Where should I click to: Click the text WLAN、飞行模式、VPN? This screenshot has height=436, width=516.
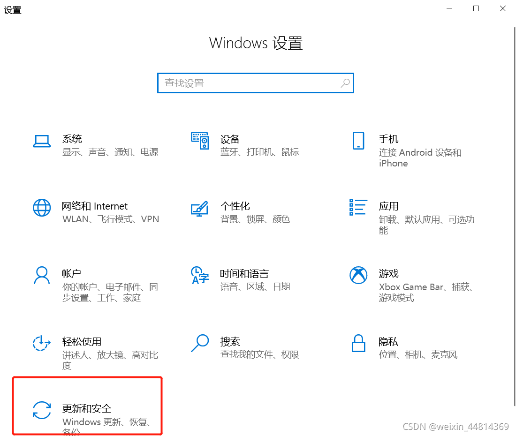pos(111,219)
